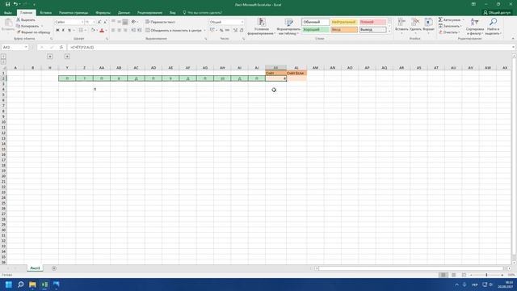The width and height of the screenshot is (517, 291).
Task: Click the Percent Style icon
Action: tap(221, 31)
